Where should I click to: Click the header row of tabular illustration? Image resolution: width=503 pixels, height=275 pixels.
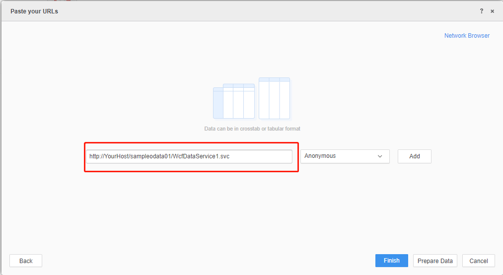(x=274, y=80)
